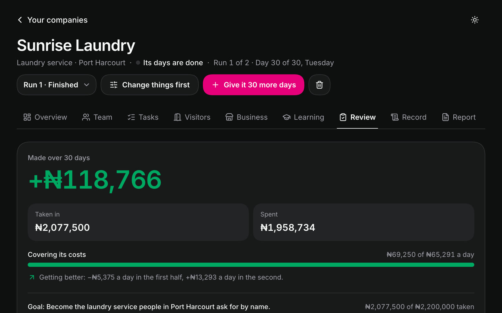Image resolution: width=502 pixels, height=313 pixels.
Task: Click the Sunrise Laundry heading
Action: 76,45
